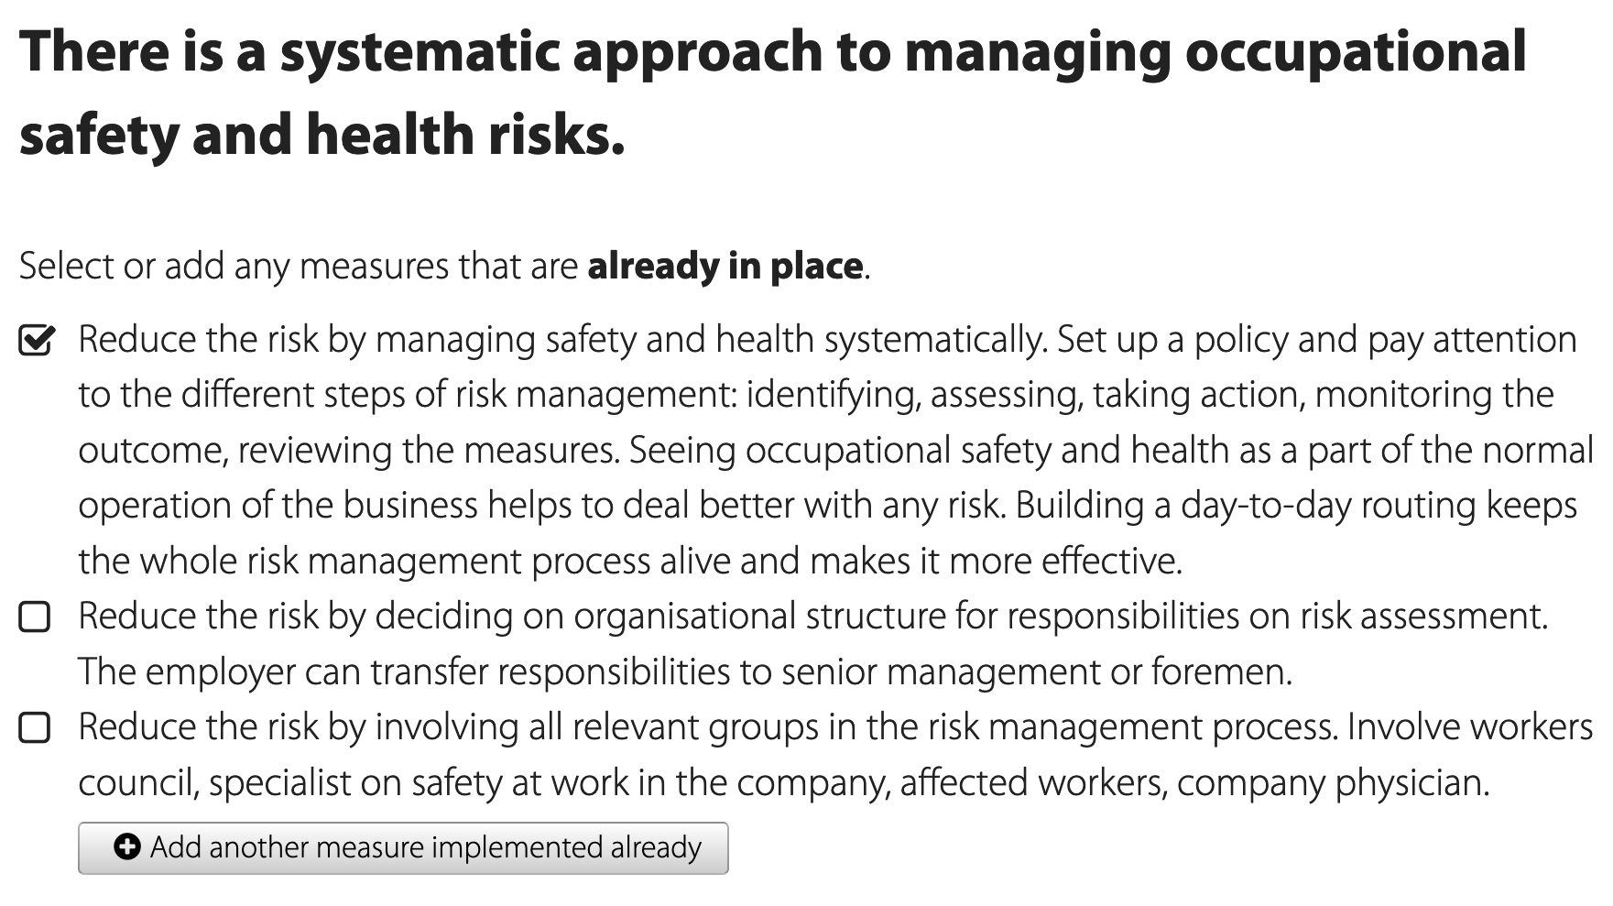Click the heading line "safety and health risks."
The width and height of the screenshot is (1613, 906).
[322, 135]
